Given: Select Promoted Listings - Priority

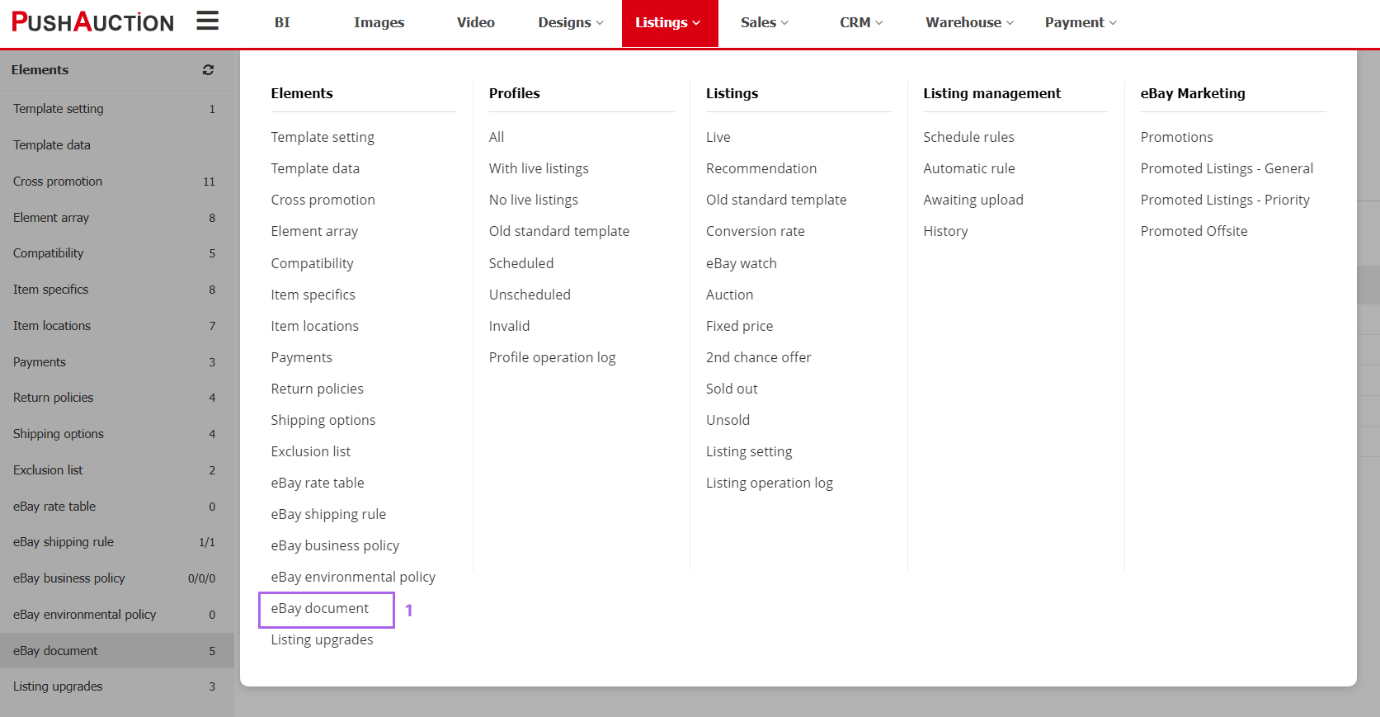Looking at the screenshot, I should coord(1224,200).
